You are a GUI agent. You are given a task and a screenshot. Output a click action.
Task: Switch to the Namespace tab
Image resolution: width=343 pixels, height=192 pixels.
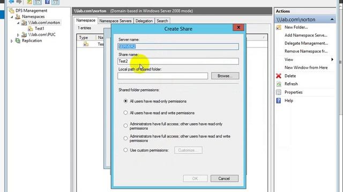86,20
